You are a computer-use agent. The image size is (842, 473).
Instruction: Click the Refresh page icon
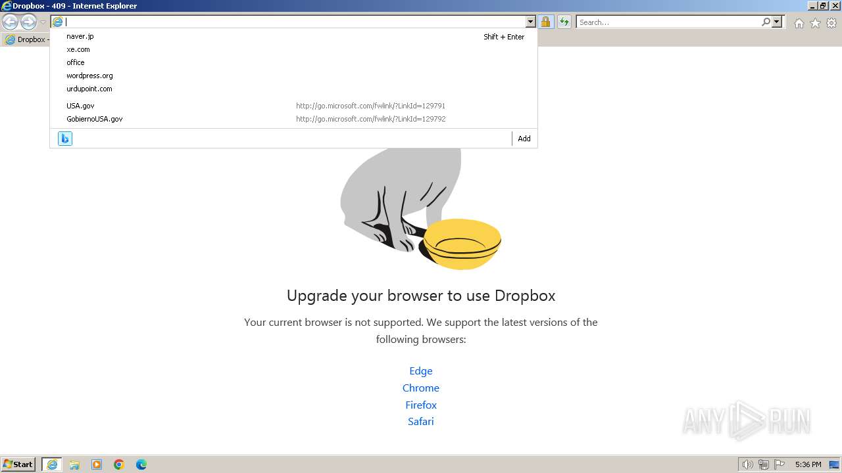[x=564, y=22]
